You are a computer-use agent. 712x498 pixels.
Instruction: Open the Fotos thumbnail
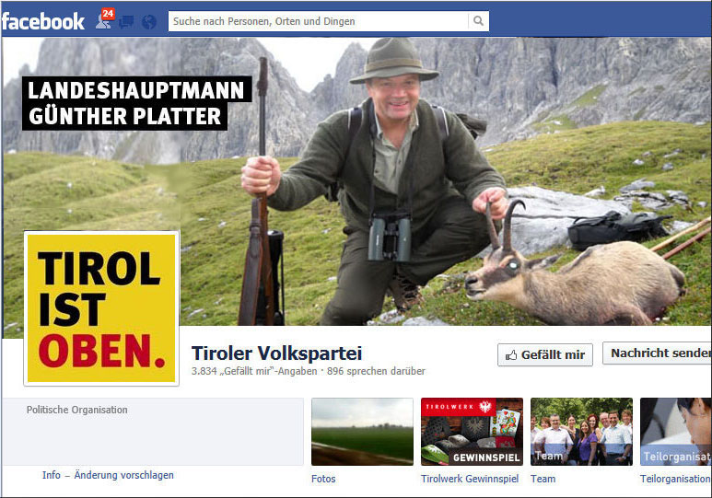point(362,432)
